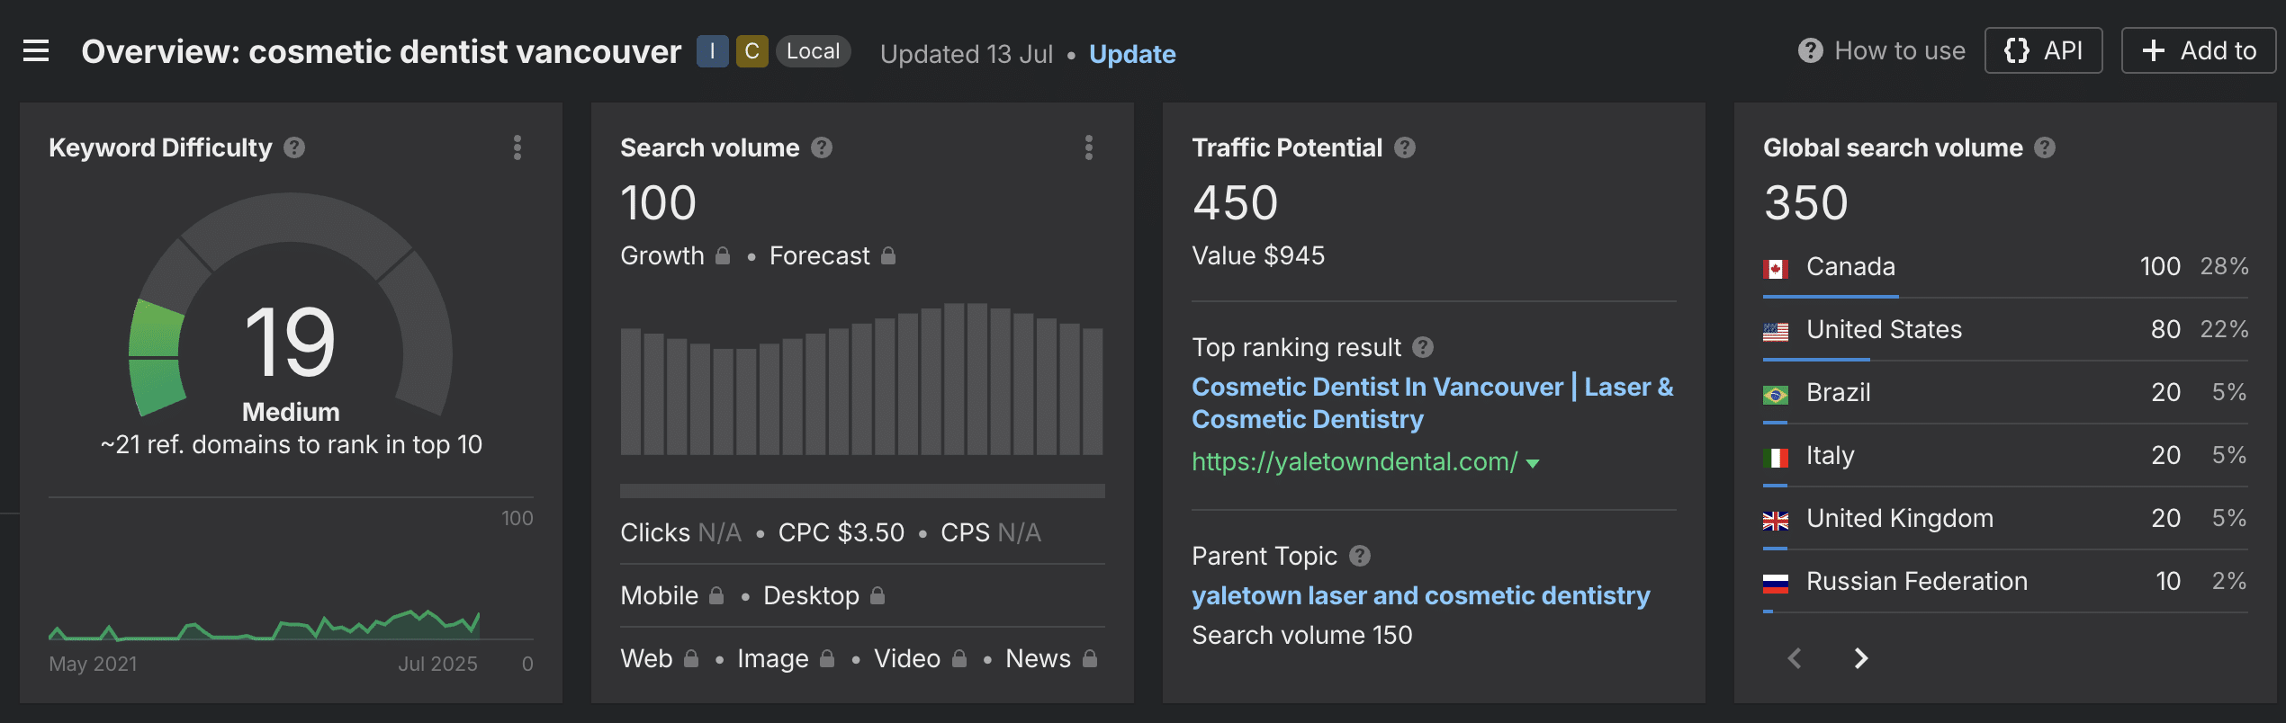The height and width of the screenshot is (723, 2286).
Task: Click the Keyword Difficulty history line chart
Action: coord(265,624)
